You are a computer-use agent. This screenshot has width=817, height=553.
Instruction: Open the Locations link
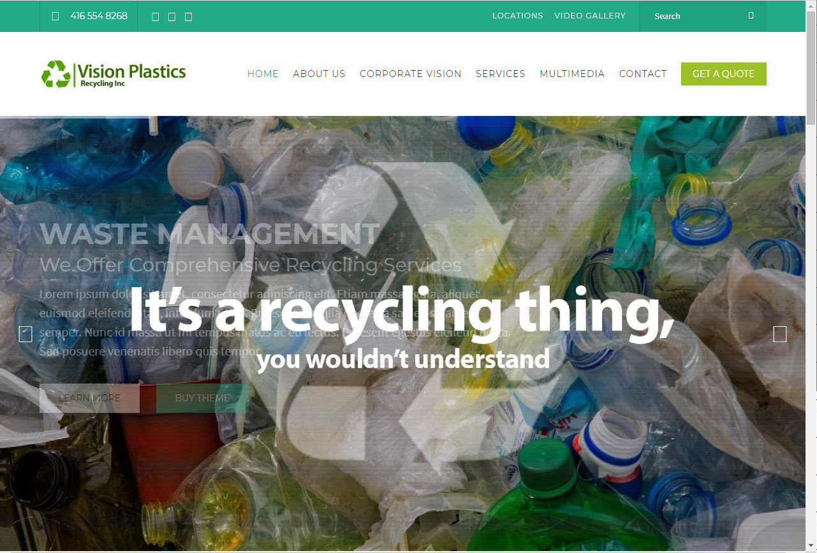(518, 16)
